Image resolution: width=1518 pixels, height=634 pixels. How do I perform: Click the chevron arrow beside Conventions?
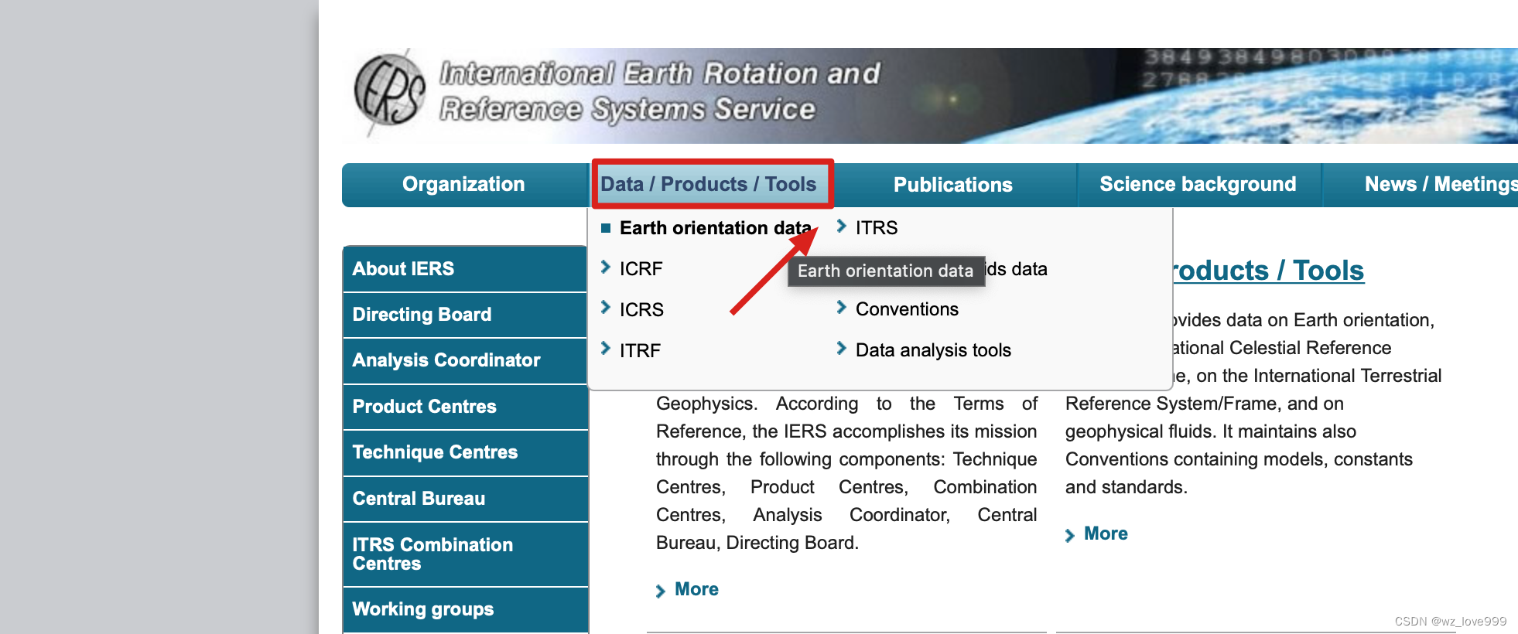point(842,307)
